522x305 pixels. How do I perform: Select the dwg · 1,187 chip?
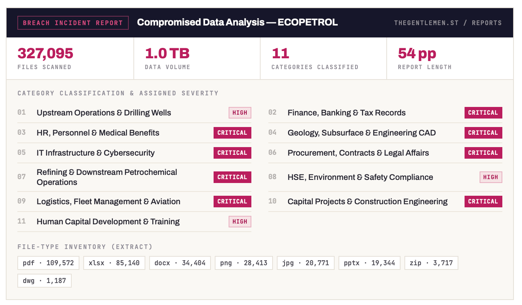pos(45,281)
